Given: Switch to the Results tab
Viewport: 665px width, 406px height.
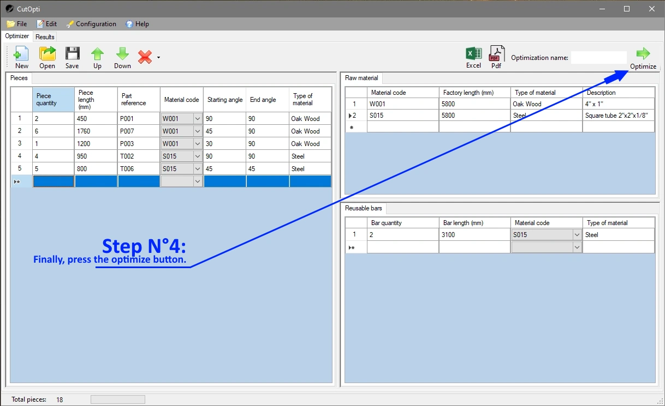Looking at the screenshot, I should [x=45, y=37].
